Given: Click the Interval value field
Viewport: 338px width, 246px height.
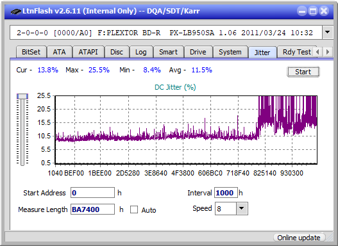Looking at the screenshot, I should [226, 193].
